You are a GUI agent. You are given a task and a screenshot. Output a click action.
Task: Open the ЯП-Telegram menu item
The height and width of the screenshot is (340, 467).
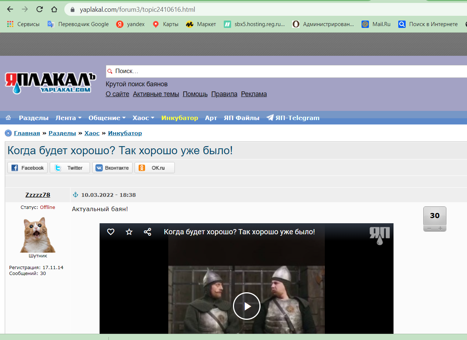[293, 118]
